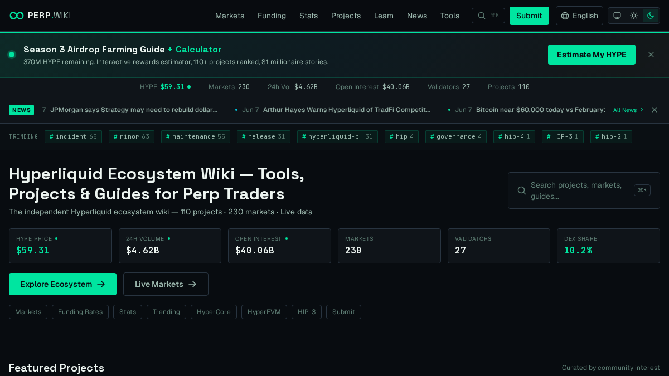Select the #incident trending tag
The height and width of the screenshot is (376, 669).
point(73,136)
